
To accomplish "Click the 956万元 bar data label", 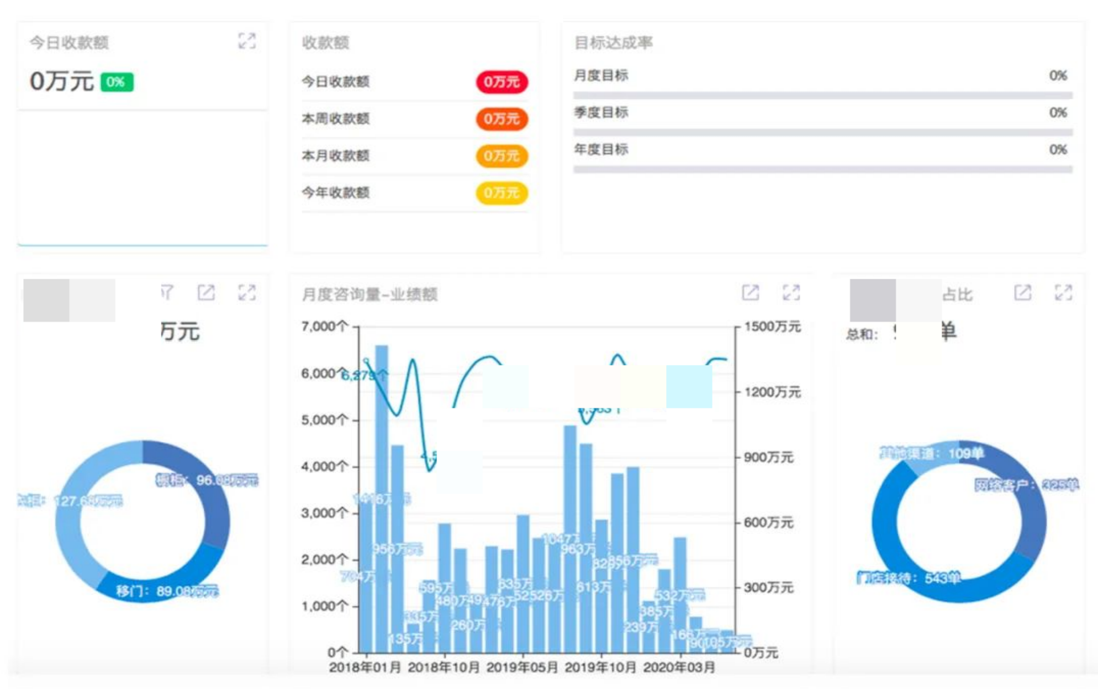I will [398, 549].
